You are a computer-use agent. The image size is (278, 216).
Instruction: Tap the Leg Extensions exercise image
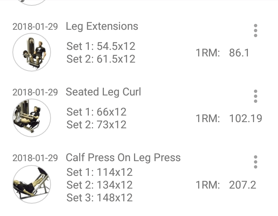click(x=32, y=52)
